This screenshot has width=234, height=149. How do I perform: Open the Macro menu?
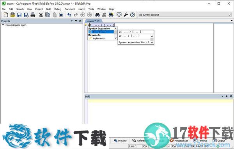coord(82,9)
